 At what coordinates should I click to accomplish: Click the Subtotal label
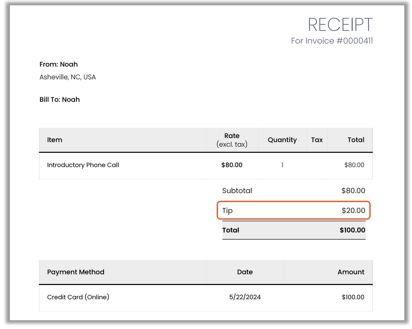tap(237, 191)
